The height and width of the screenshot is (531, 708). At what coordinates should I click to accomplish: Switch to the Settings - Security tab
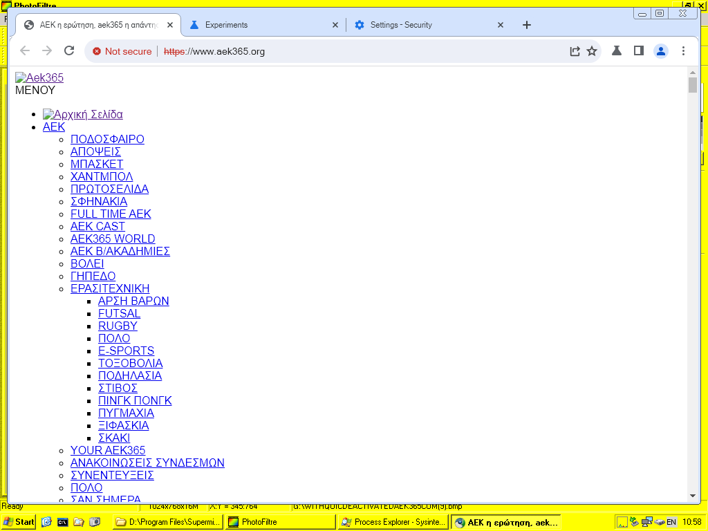click(429, 25)
